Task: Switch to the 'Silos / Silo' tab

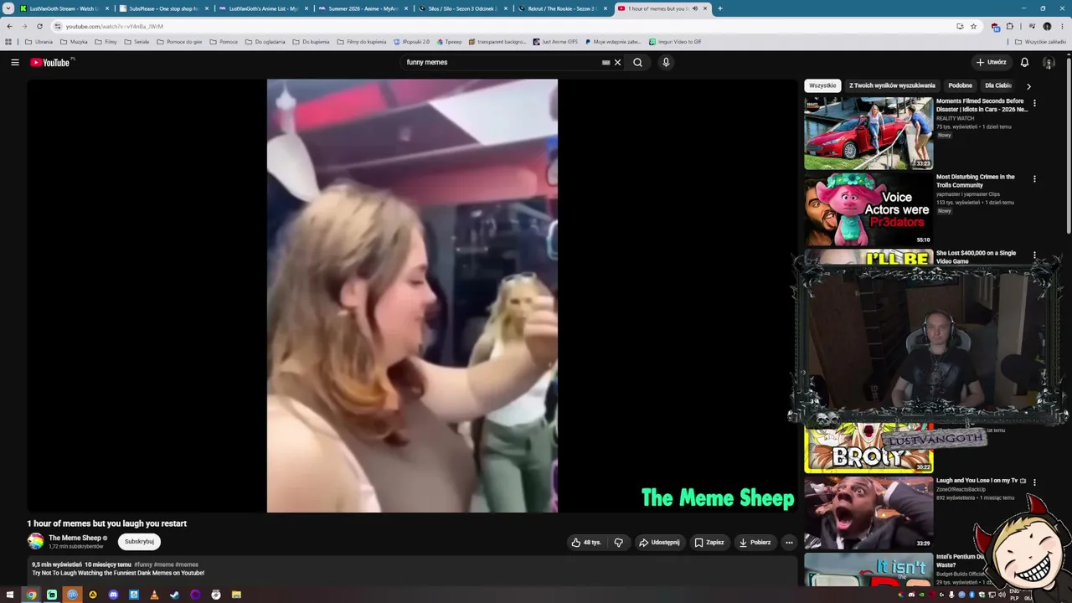Action: pos(462,8)
